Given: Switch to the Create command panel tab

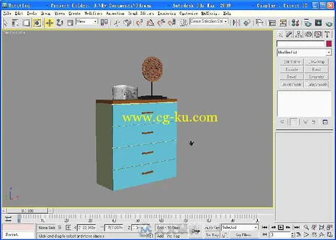Looking at the screenshot, I should click(x=280, y=34).
